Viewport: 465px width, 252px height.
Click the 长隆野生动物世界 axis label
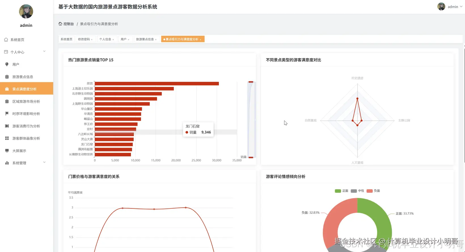point(81,154)
